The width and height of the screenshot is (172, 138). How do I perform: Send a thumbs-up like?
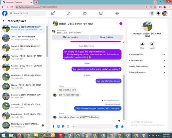122,127
